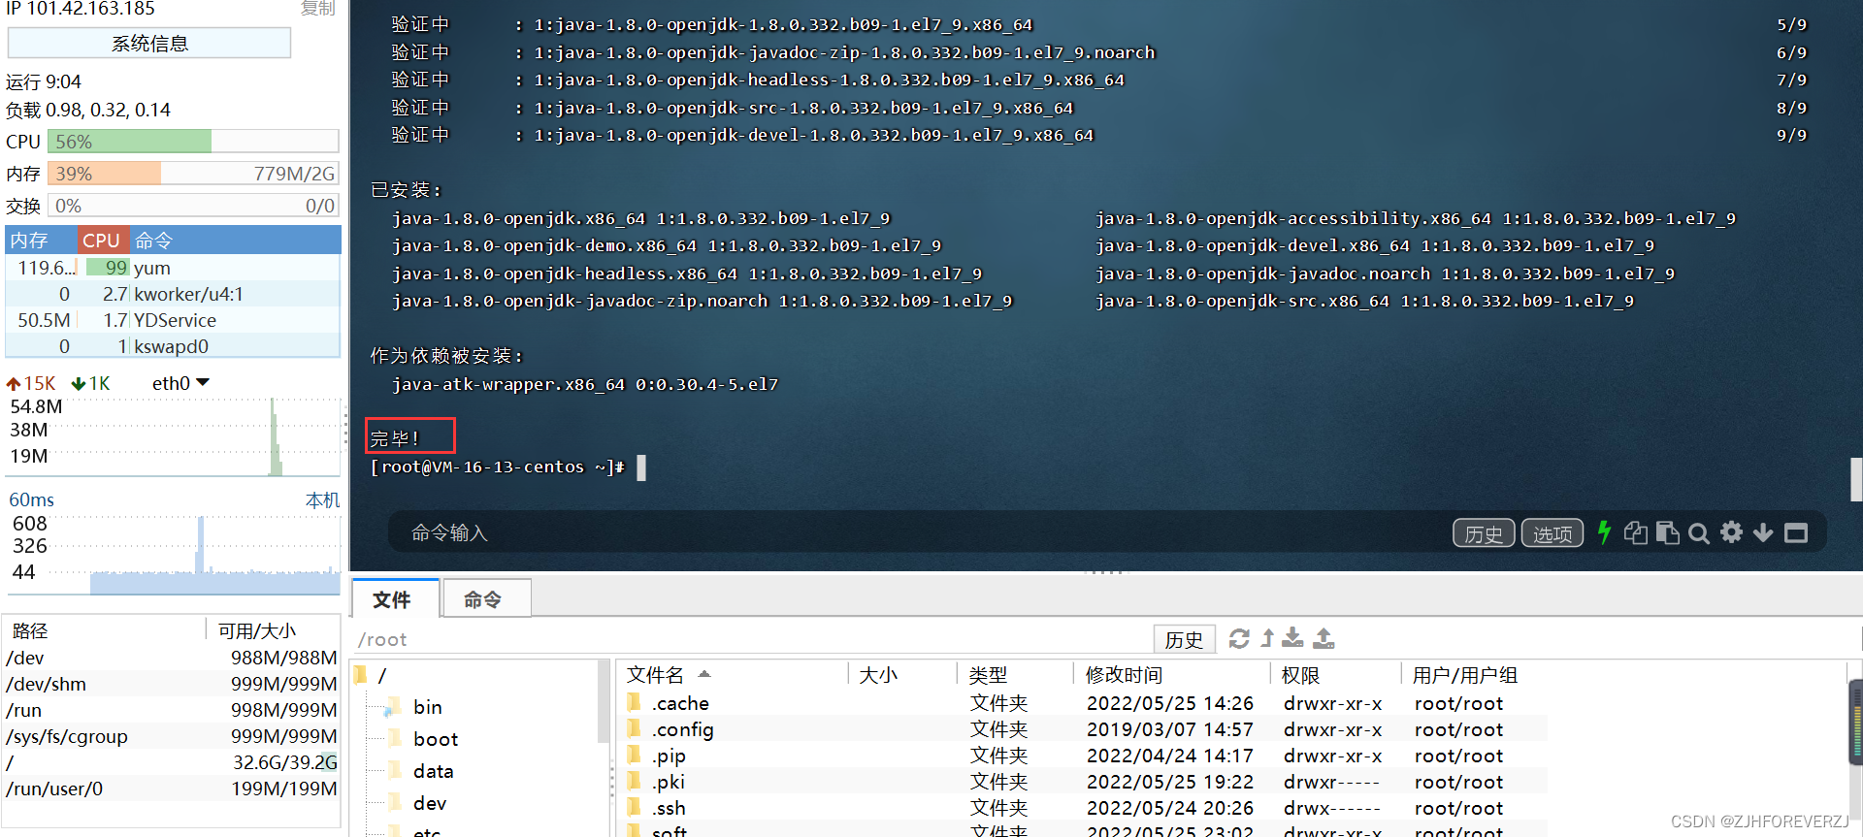Click the /root path field
The height and width of the screenshot is (837, 1863).
pos(752,639)
